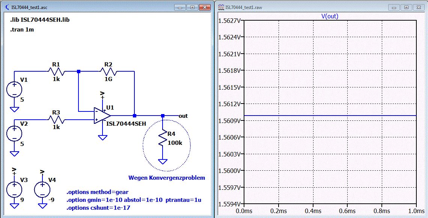Screen dimensions: 428x218
Task: Close the ISL70444_test1.raw waveform window
Action: 418,8
